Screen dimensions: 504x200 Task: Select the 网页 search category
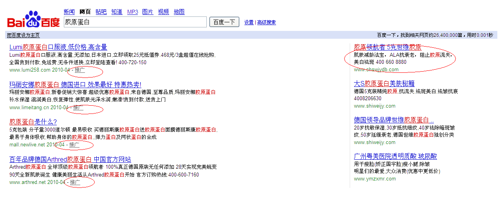(x=85, y=12)
